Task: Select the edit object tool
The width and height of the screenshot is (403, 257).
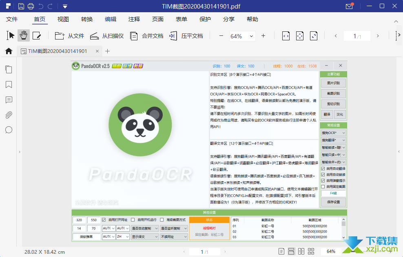Action: click(x=37, y=36)
